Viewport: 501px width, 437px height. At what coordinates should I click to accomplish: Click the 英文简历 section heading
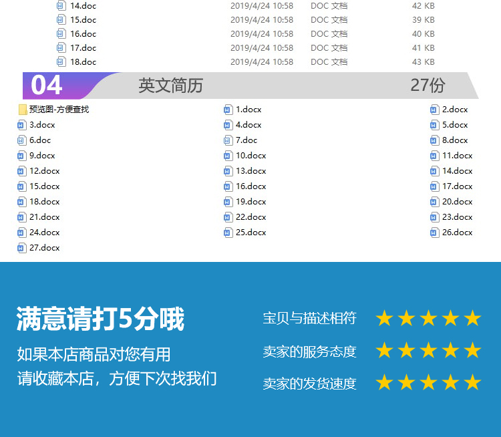(170, 86)
